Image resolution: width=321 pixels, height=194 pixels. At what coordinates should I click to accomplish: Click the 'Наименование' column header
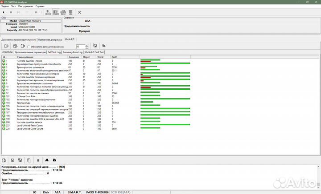tap(25, 57)
